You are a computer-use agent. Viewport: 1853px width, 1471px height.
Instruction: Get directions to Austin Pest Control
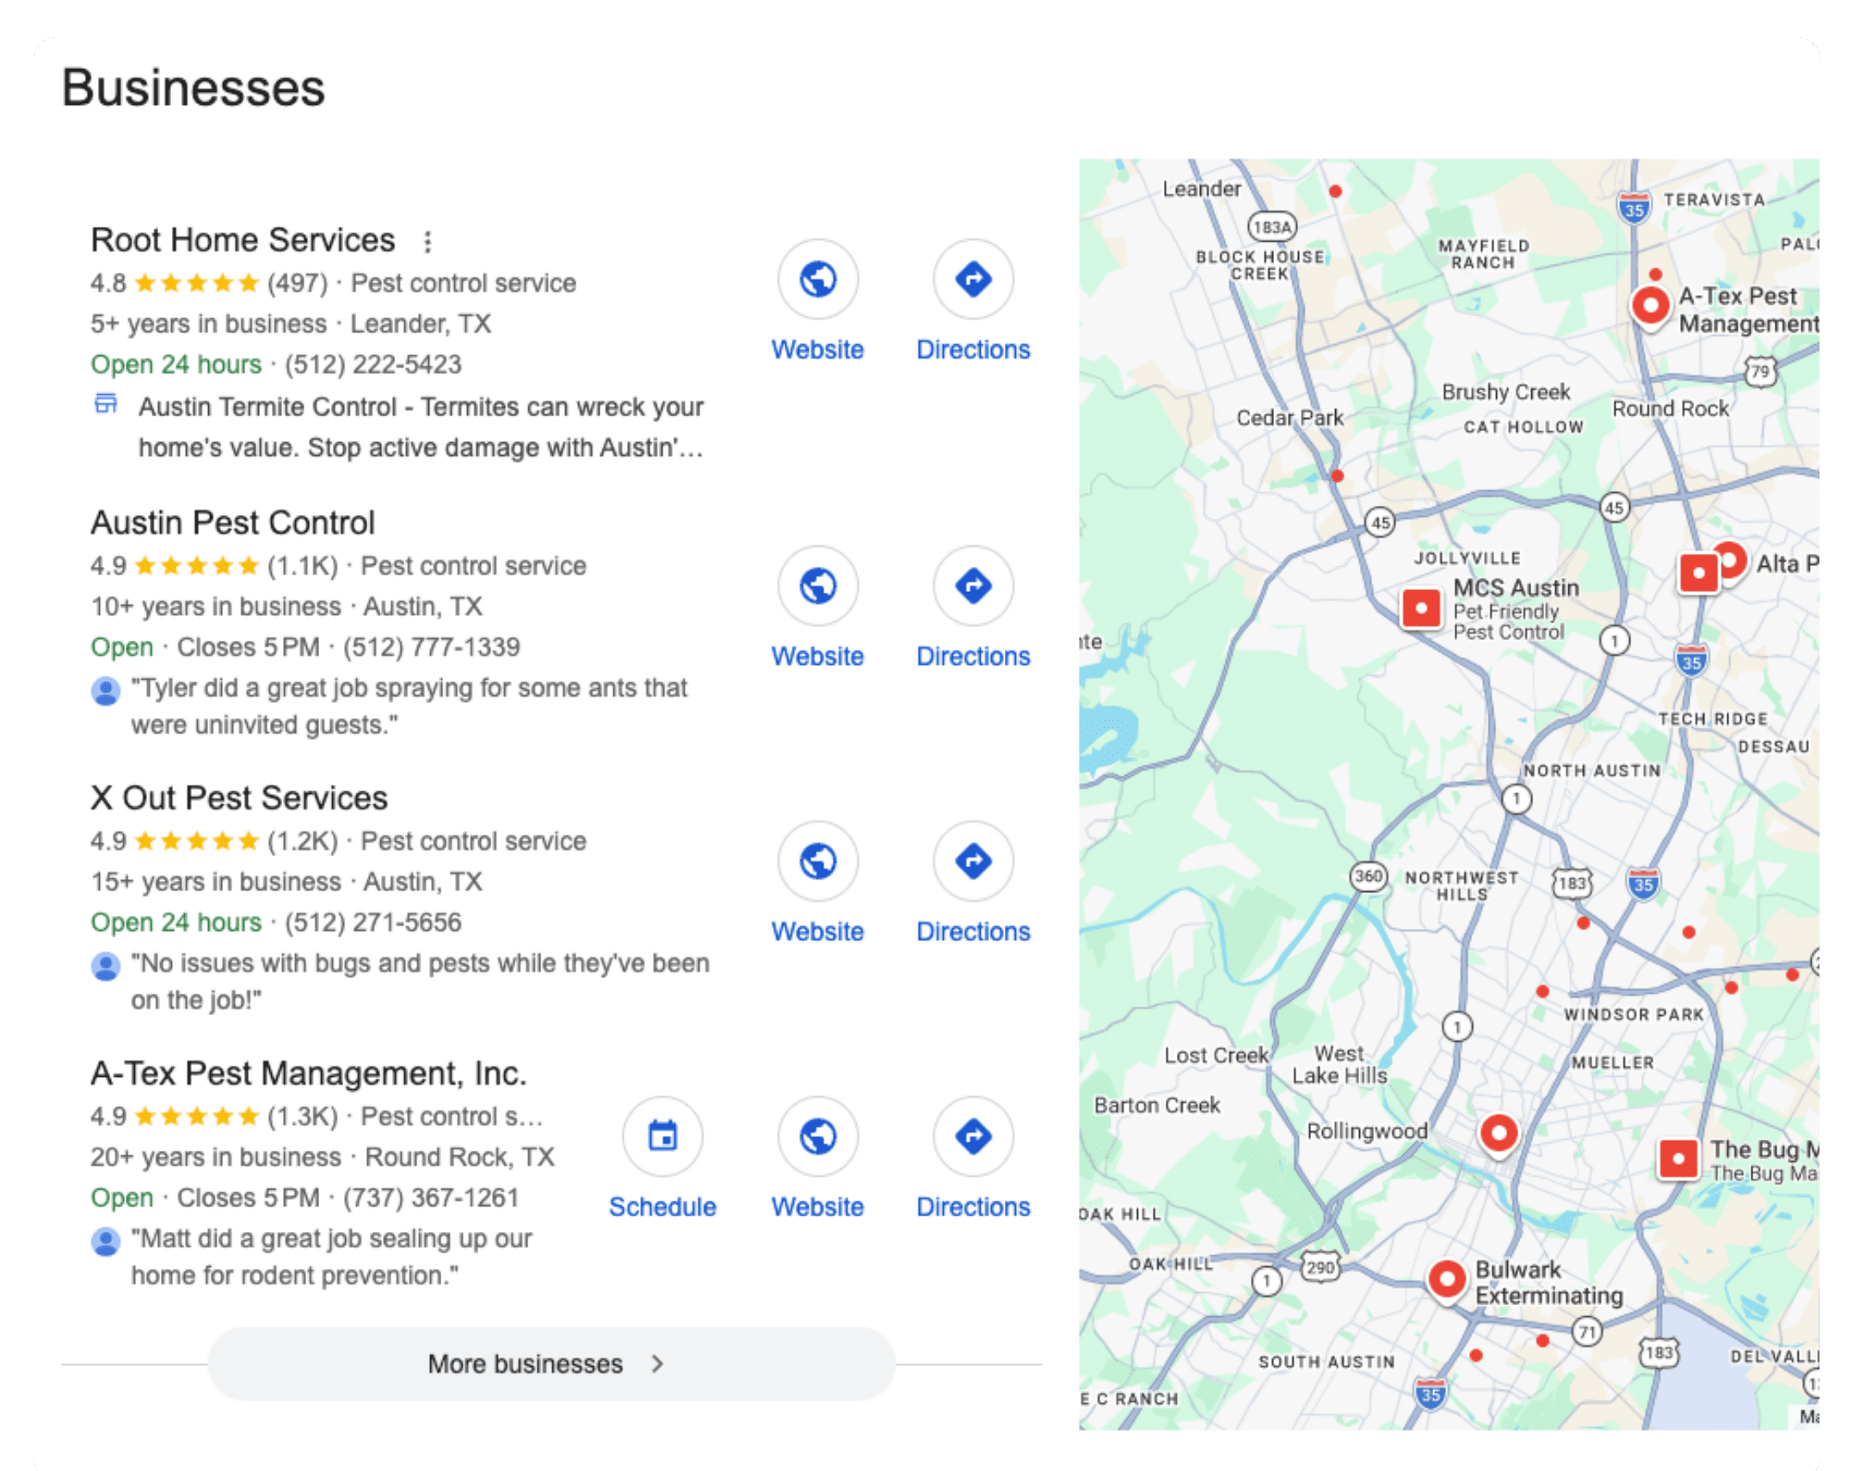[973, 586]
